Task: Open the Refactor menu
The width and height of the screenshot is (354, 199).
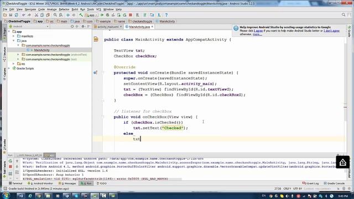Action: tap(64, 9)
